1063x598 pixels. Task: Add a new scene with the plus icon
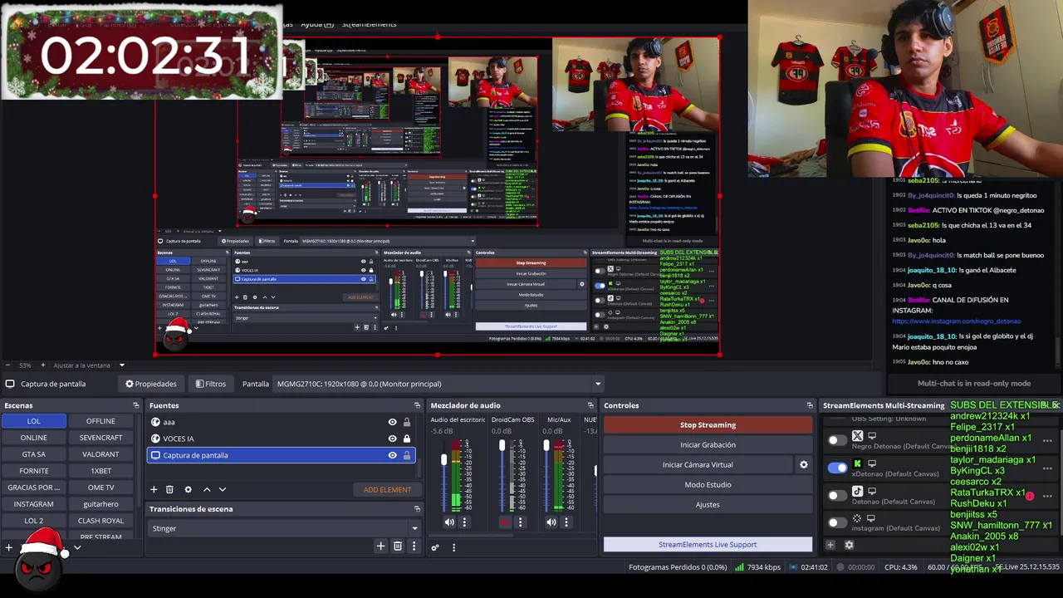(9, 547)
